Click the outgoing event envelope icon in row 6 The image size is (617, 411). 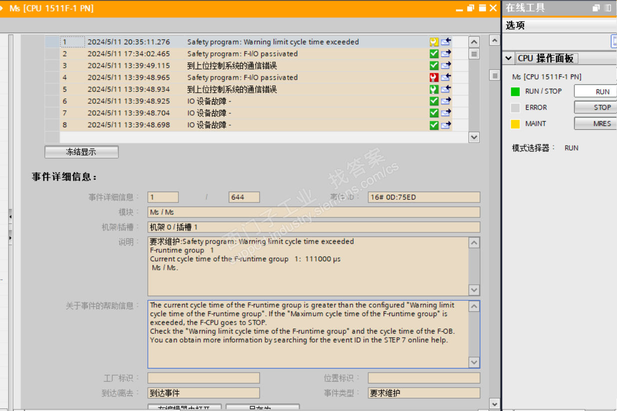point(446,101)
